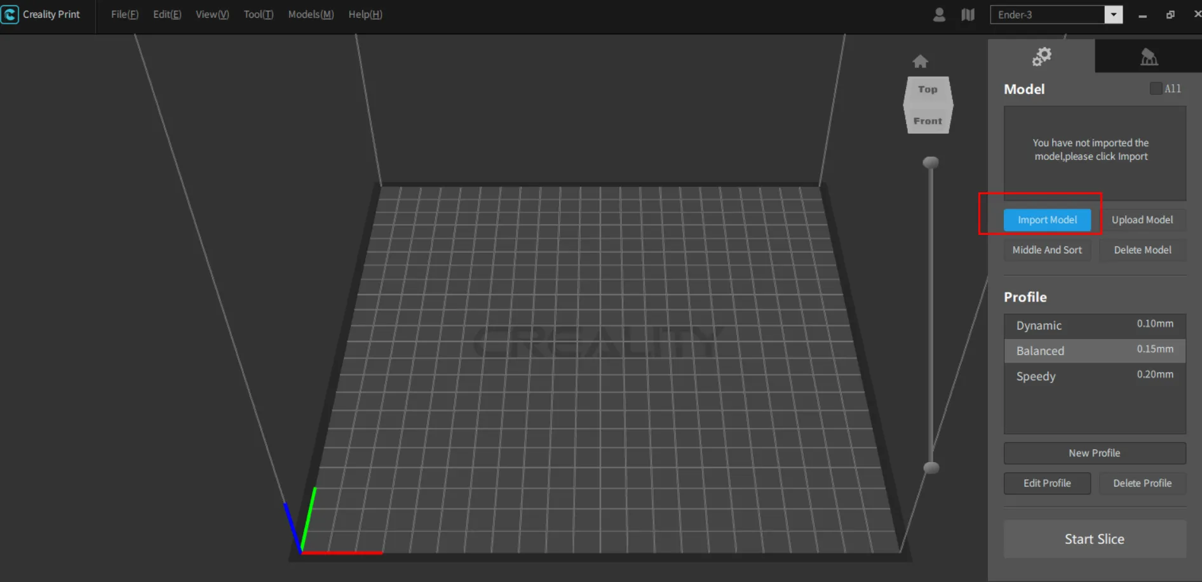Select the Dynamic 0.10mm profile
The image size is (1202, 582).
1094,326
